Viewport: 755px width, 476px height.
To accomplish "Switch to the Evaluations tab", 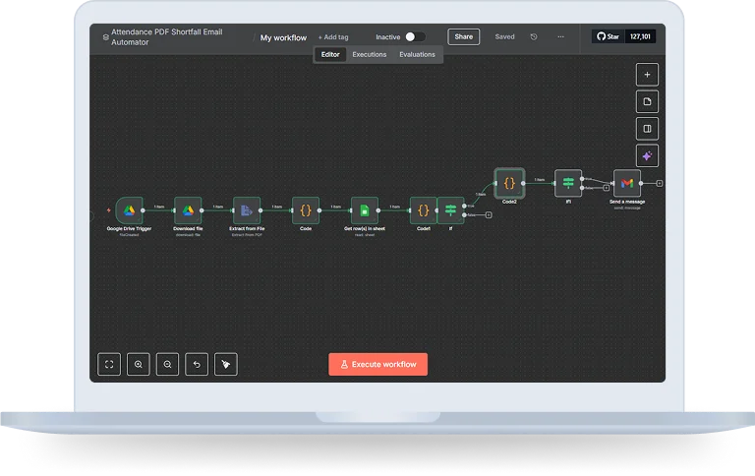I will coord(417,55).
